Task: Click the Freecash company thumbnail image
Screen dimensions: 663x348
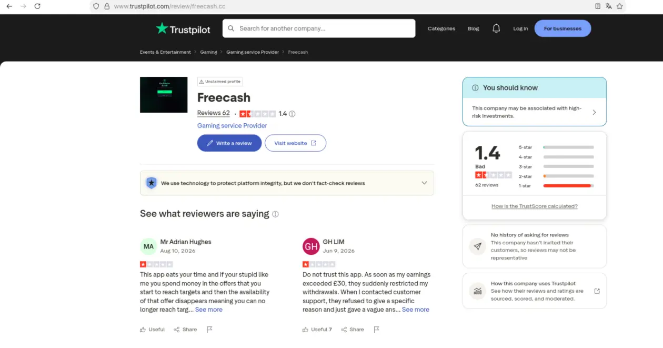Action: click(164, 95)
